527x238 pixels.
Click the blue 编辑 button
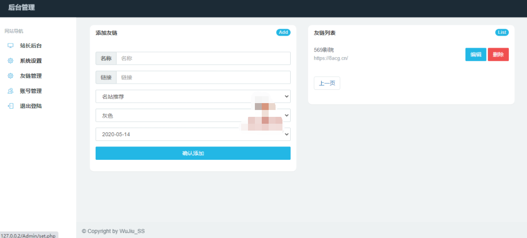click(475, 55)
